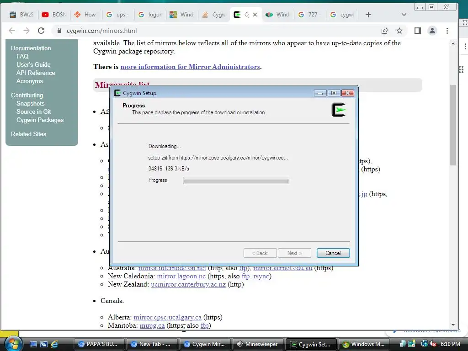Switch to the first Wind tab
The height and width of the screenshot is (351, 468).
181,15
